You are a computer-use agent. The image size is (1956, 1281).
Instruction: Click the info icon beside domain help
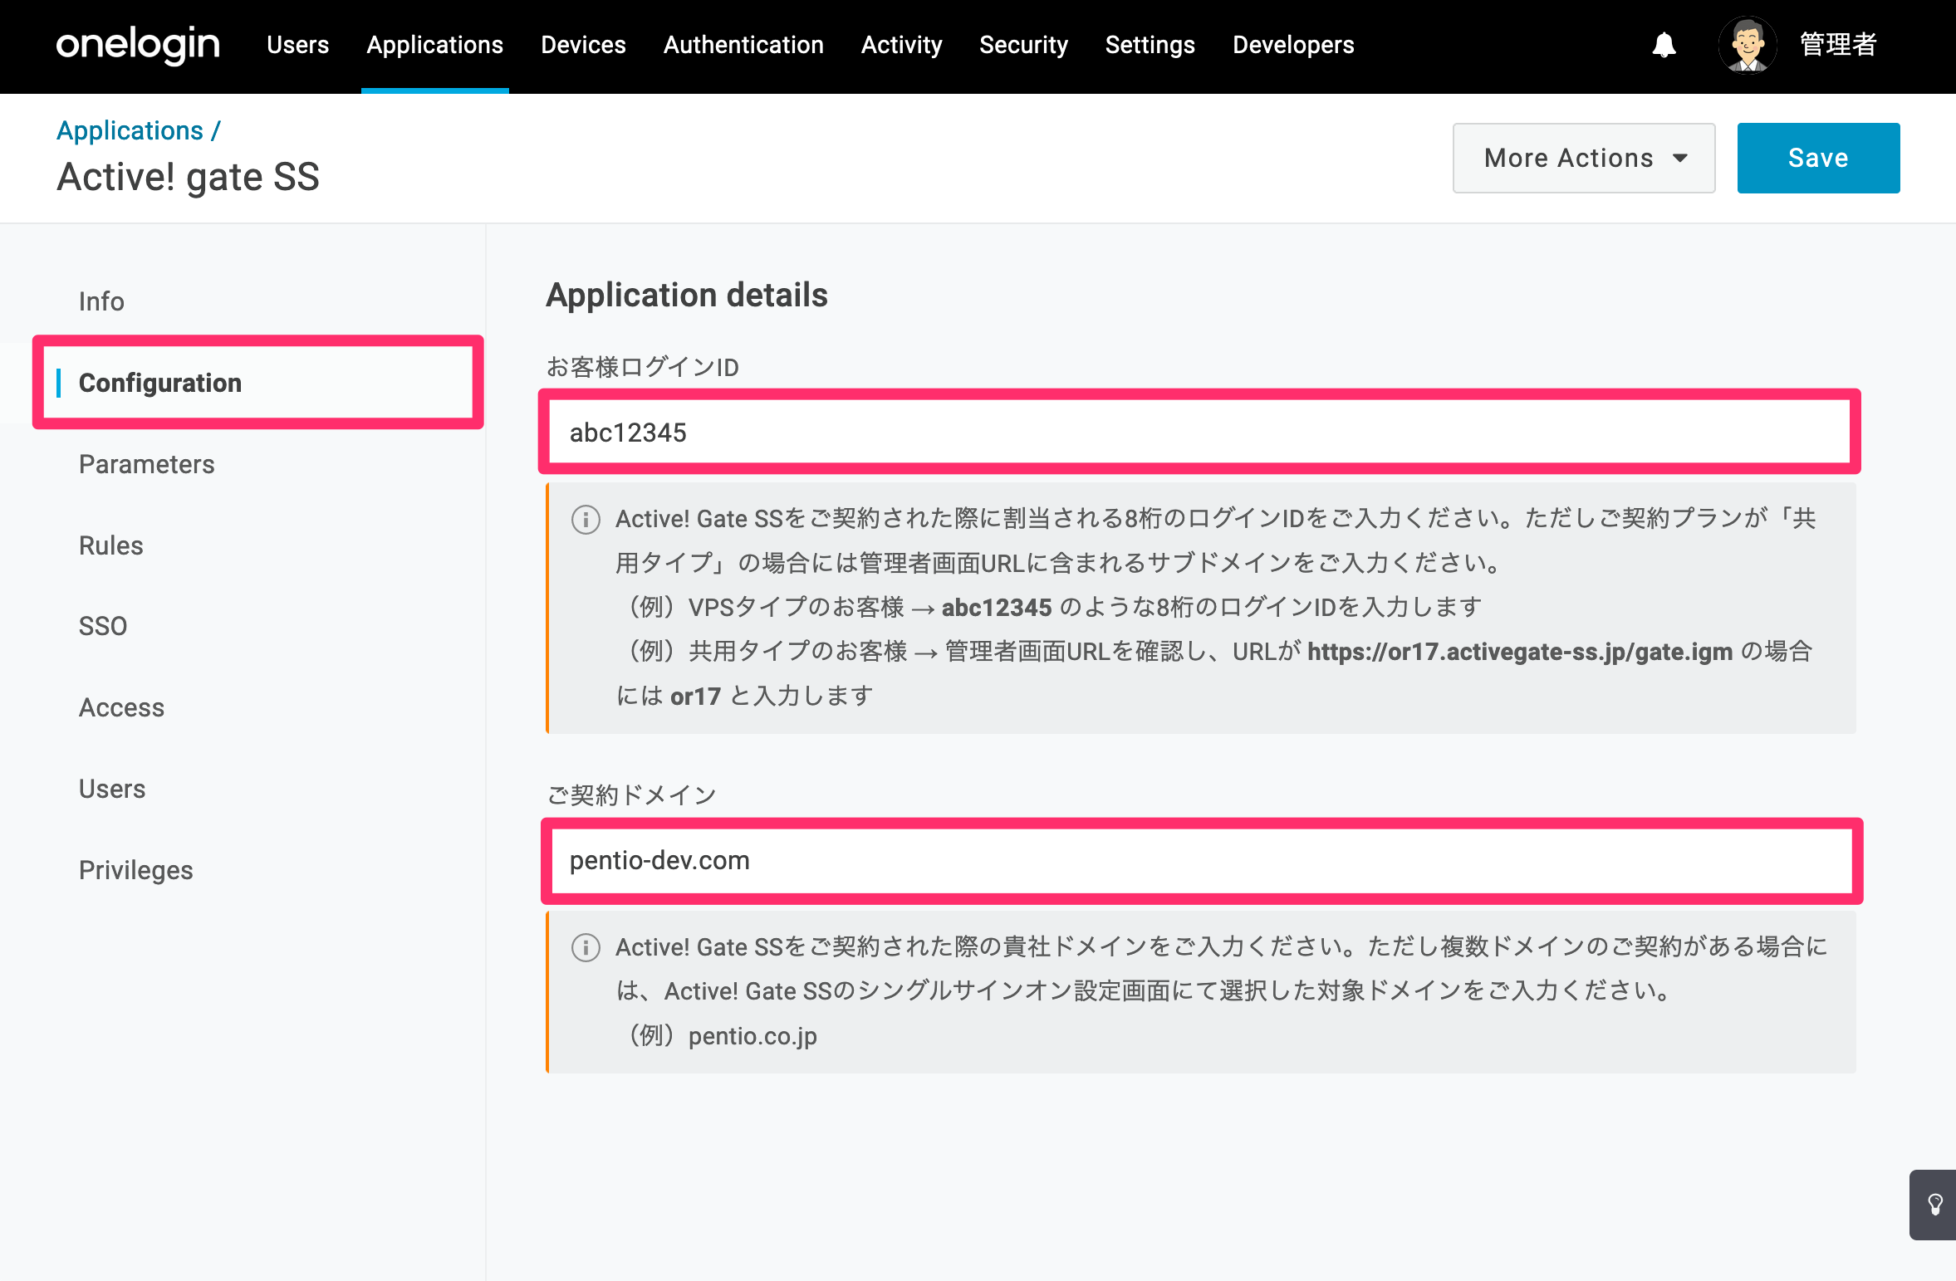(586, 947)
